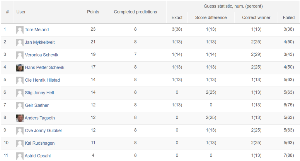Click the Failed column header

click(289, 17)
